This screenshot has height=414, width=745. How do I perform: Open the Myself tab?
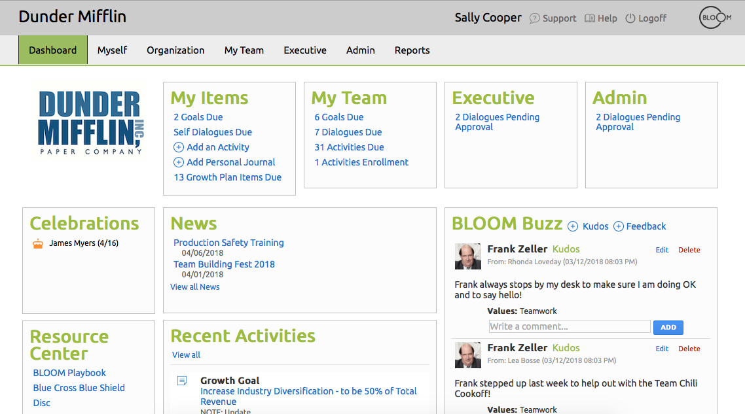tap(112, 50)
